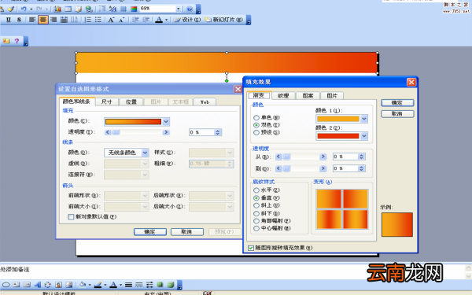472x295 pixels.
Task: Select the 双色 (two colors) radio button
Action: pos(256,125)
